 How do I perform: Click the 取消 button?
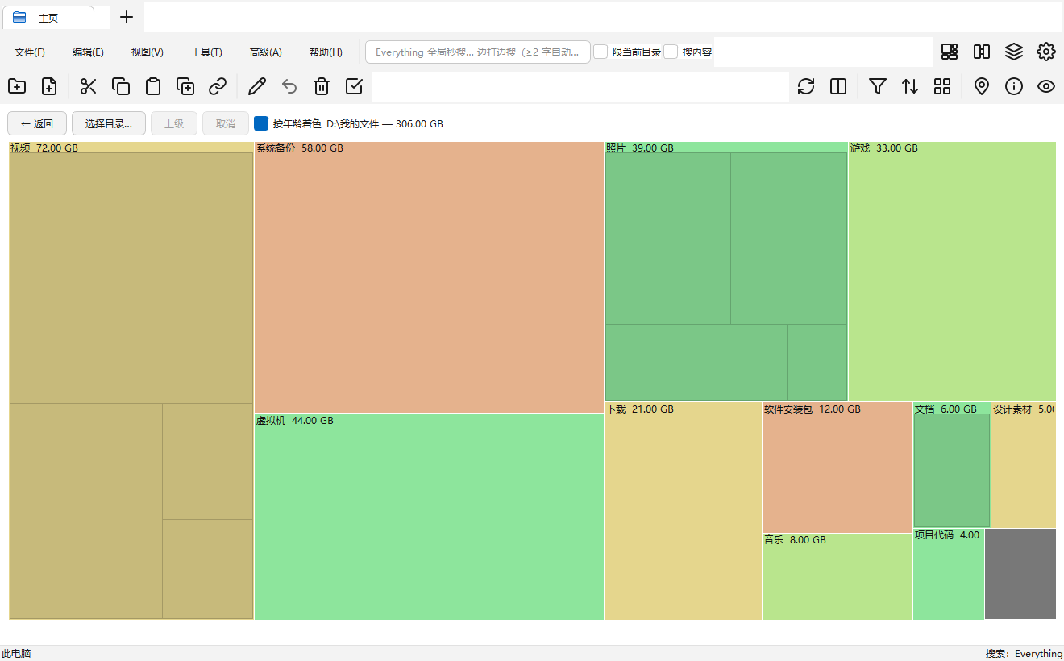(226, 123)
